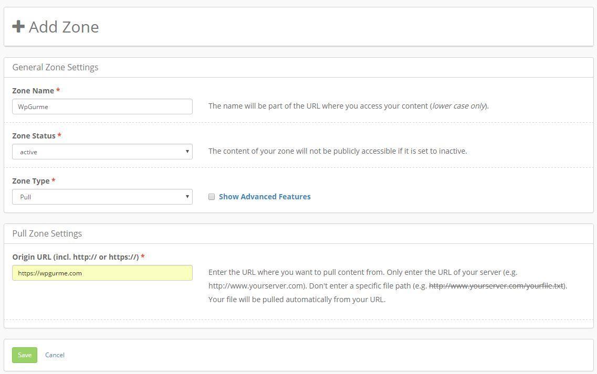597x374 pixels.
Task: Click the Zone Status field label
Action: tap(34, 136)
